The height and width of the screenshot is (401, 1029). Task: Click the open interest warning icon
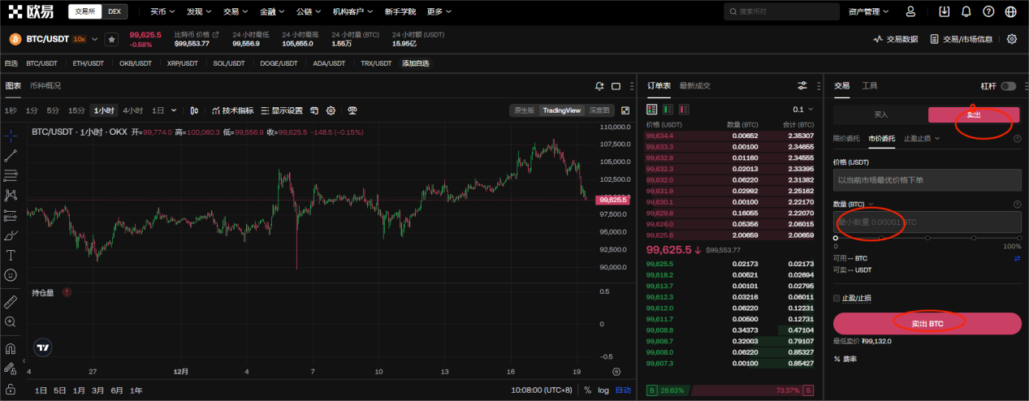click(x=67, y=292)
